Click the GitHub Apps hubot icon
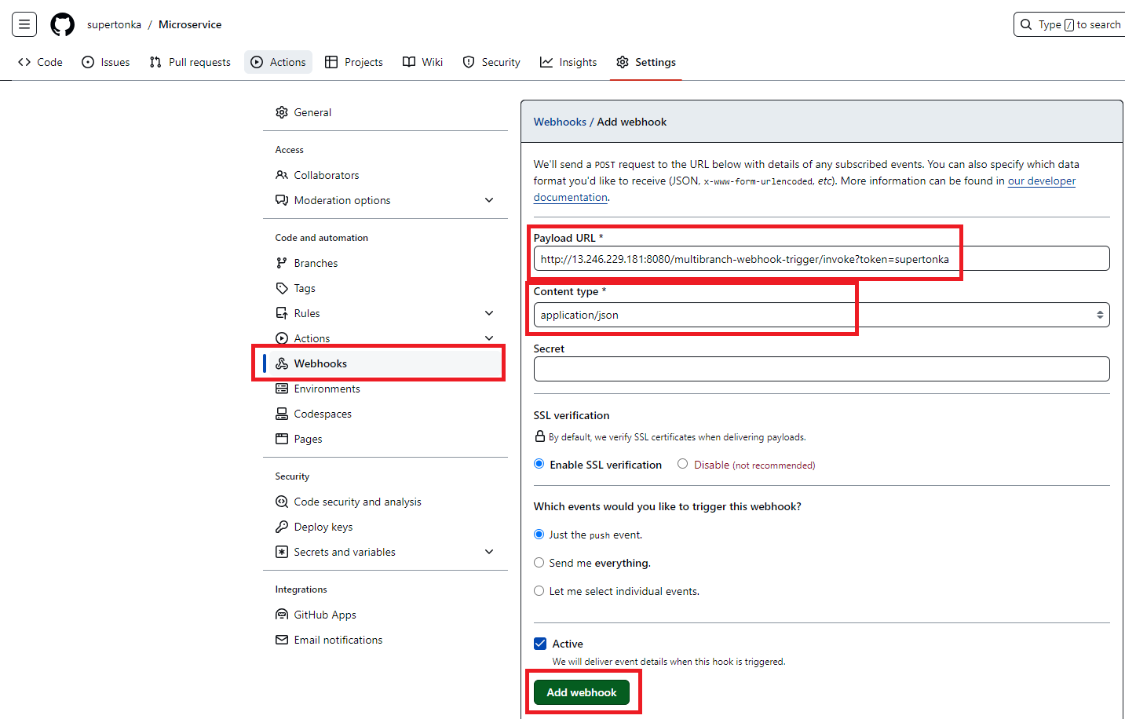This screenshot has width=1125, height=719. pos(282,615)
